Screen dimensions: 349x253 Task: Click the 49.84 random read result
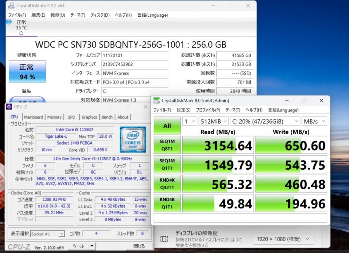tap(218, 203)
